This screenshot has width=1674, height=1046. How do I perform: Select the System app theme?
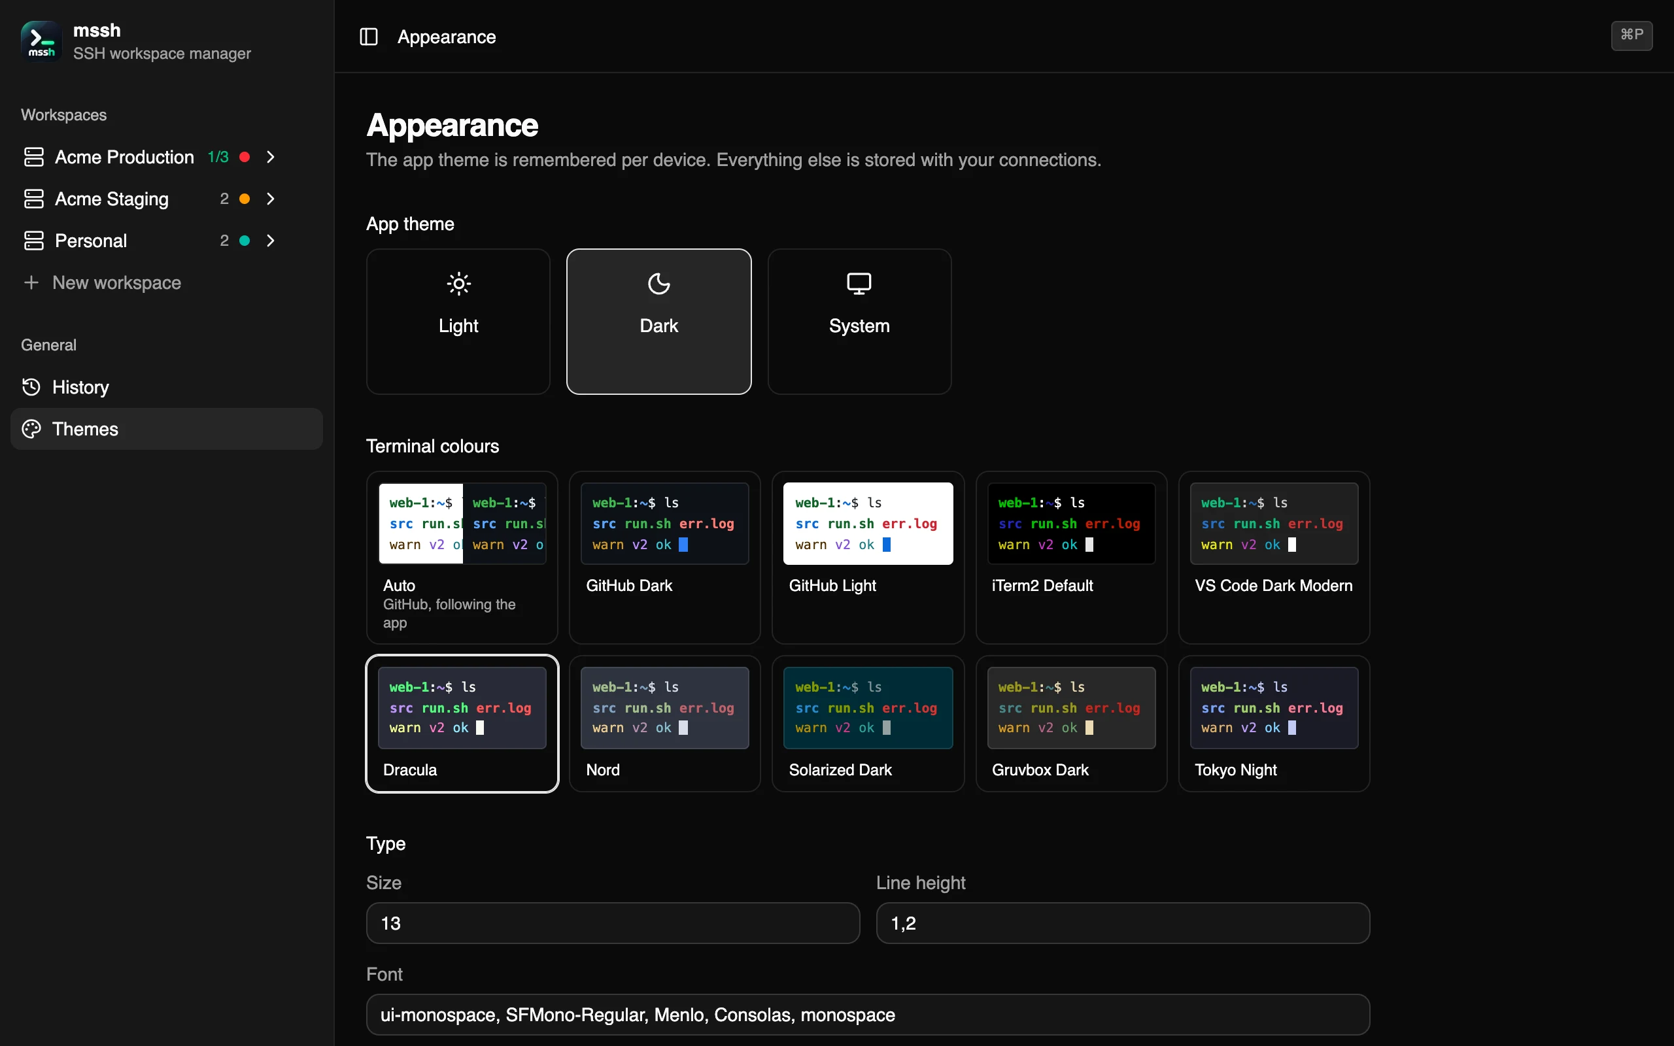coord(859,322)
